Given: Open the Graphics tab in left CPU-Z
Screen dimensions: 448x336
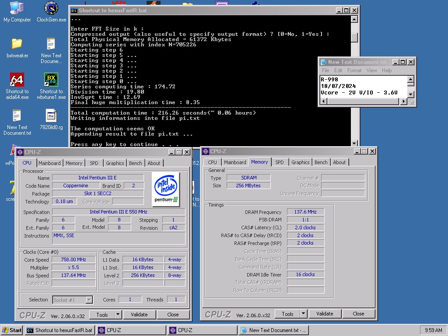Looking at the screenshot, I should click(115, 163).
